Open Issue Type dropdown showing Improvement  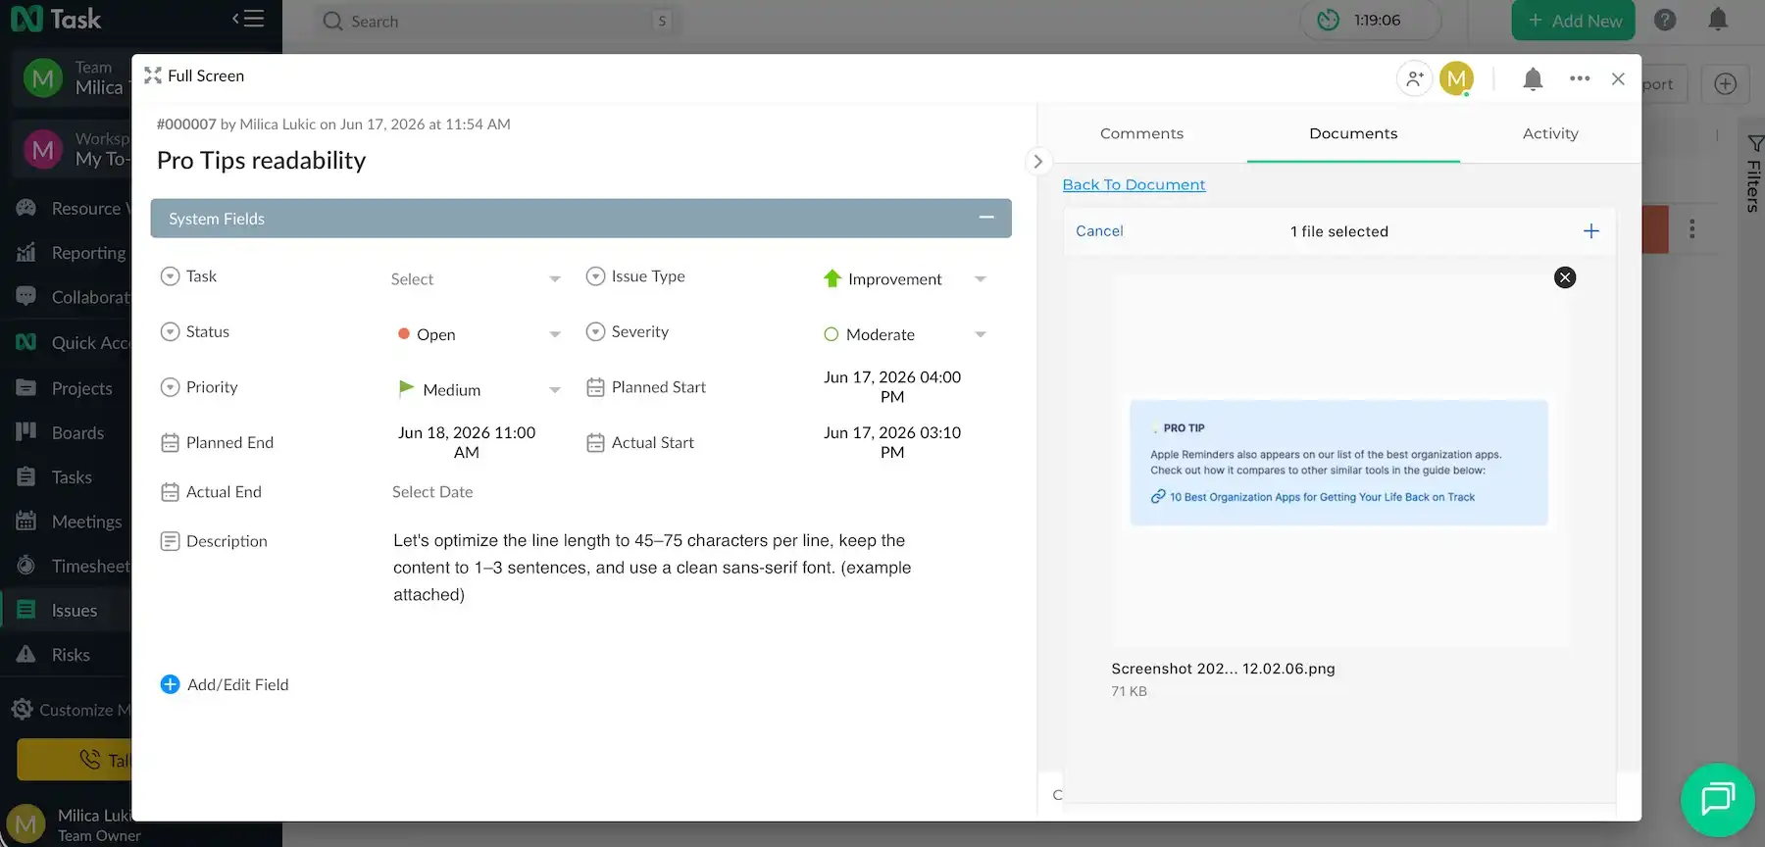coord(903,279)
